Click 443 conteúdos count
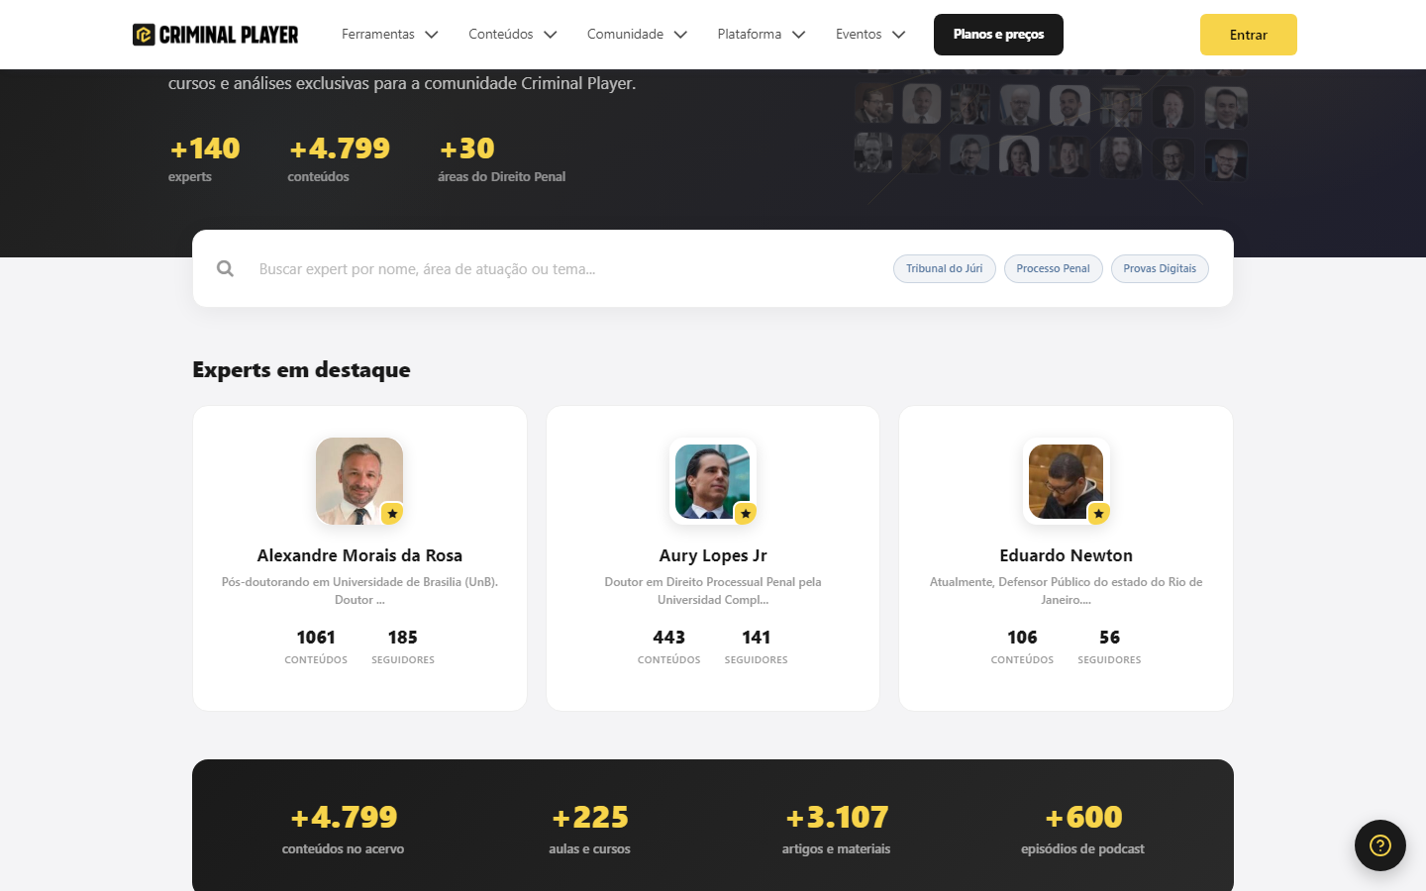Viewport: 1426px width, 891px height. [669, 645]
